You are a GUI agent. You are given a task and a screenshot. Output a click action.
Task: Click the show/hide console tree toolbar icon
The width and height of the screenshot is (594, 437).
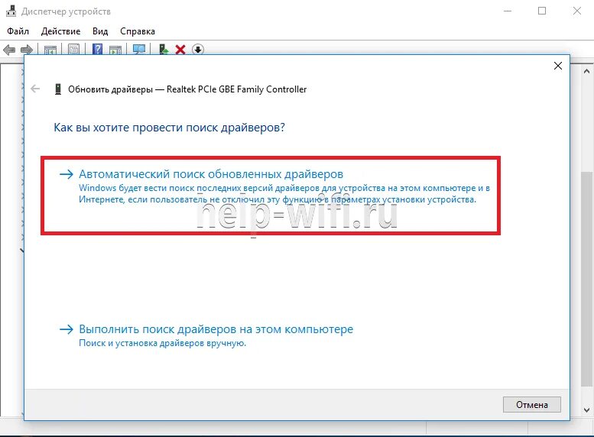50,50
